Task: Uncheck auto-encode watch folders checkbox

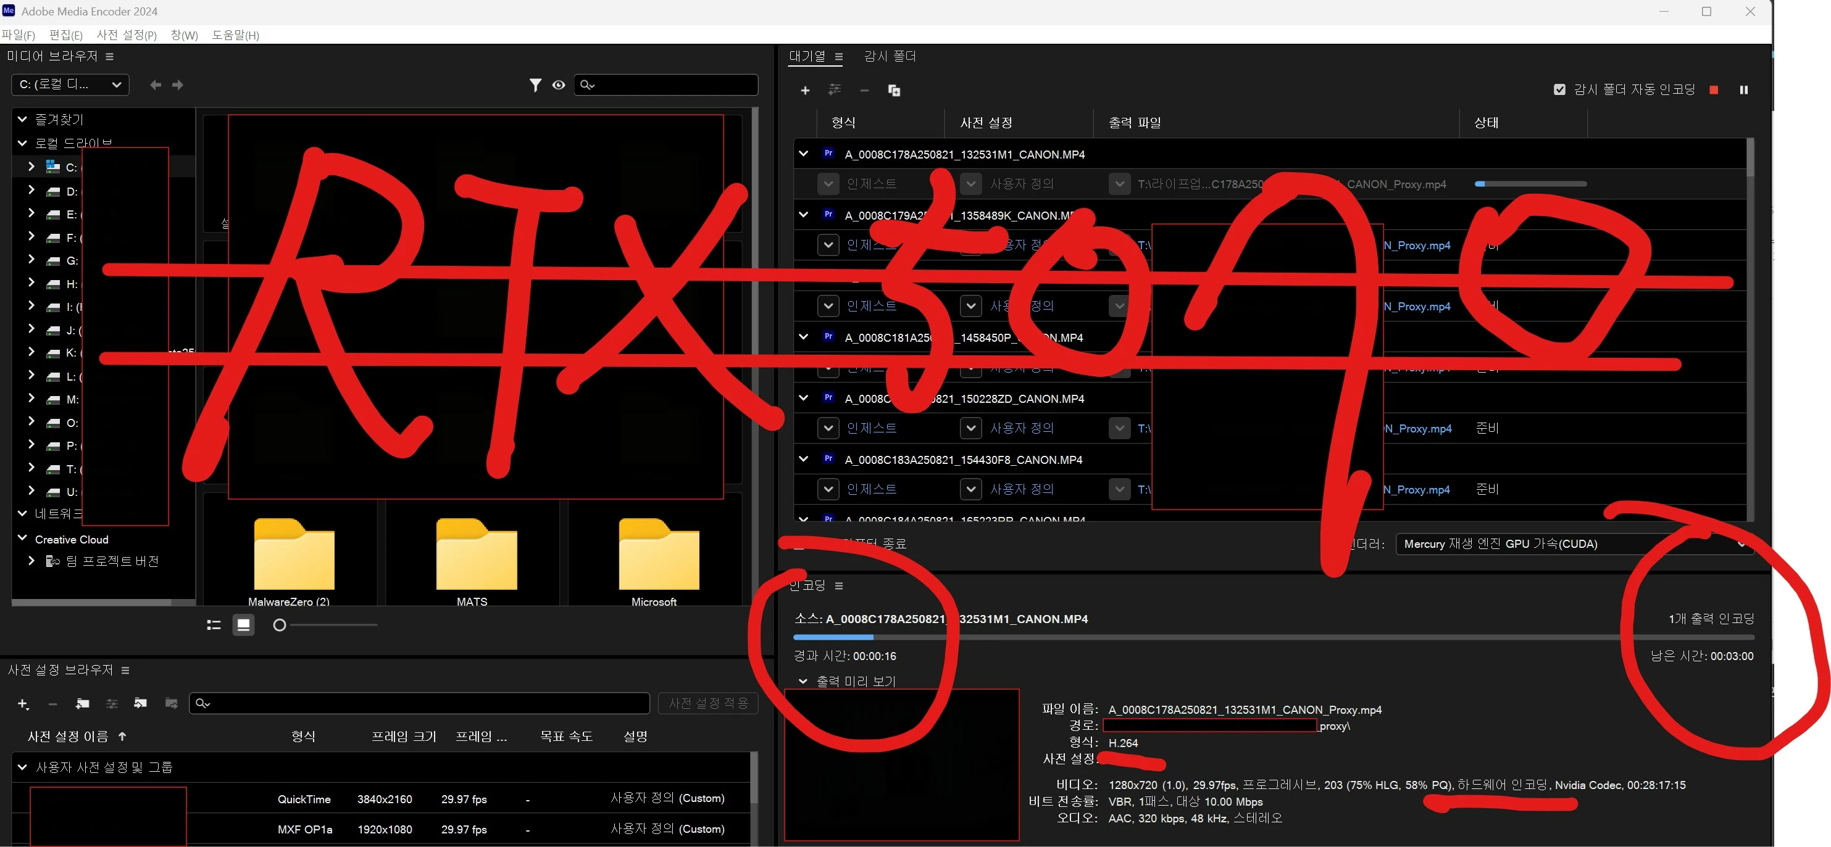Action: point(1559,89)
